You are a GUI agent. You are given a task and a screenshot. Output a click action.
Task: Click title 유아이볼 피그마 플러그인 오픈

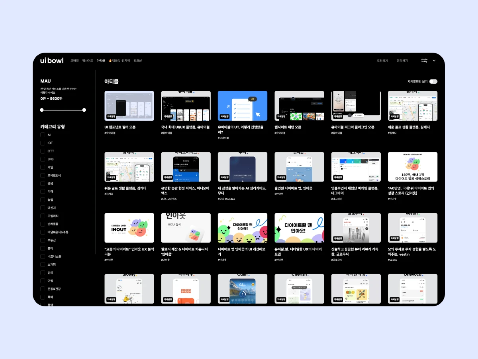pyautogui.click(x=353, y=127)
